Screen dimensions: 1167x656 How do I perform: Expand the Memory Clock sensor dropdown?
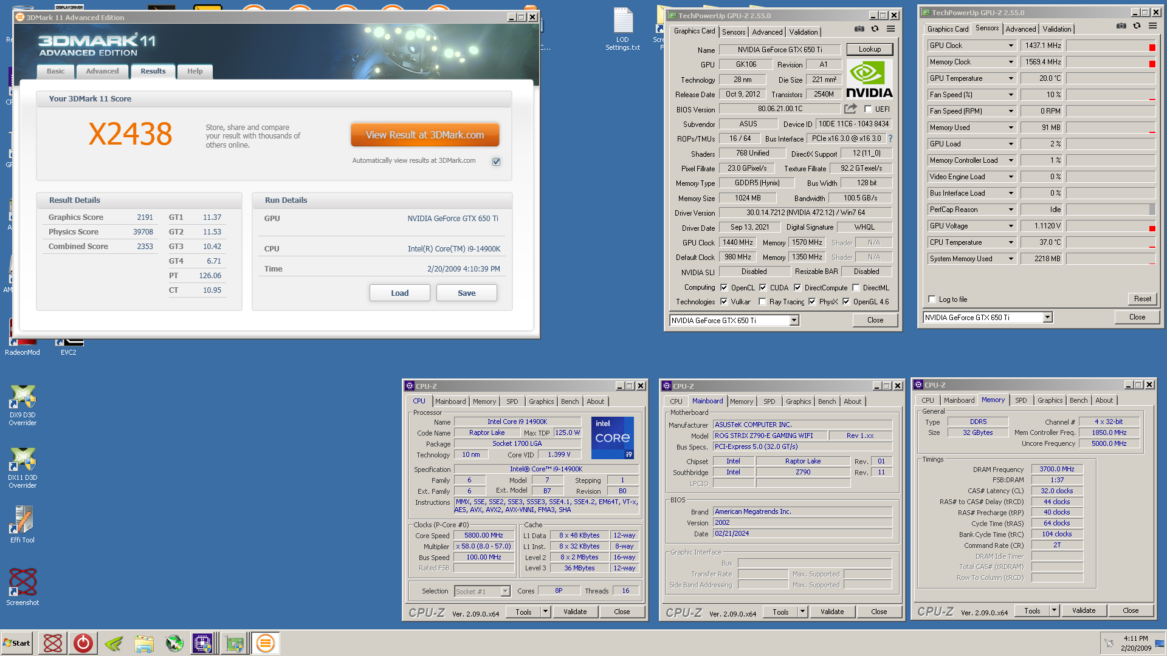tap(1011, 62)
